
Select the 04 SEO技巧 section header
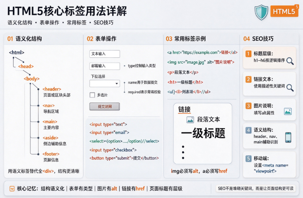(x=258, y=39)
